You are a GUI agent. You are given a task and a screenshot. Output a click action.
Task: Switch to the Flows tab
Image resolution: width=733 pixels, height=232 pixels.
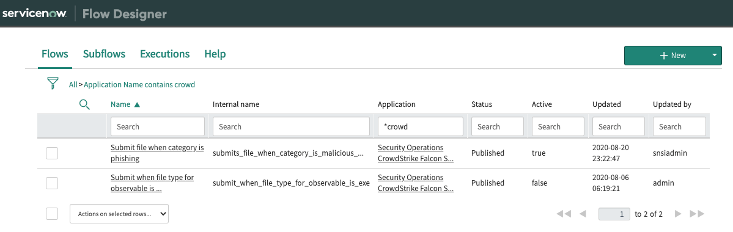[x=54, y=54]
